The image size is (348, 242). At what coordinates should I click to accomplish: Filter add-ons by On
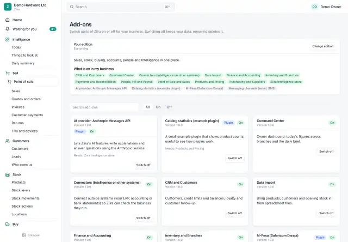(x=158, y=107)
